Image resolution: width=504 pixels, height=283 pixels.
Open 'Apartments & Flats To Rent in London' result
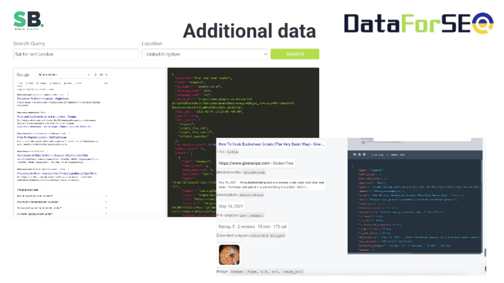pyautogui.click(x=53, y=155)
